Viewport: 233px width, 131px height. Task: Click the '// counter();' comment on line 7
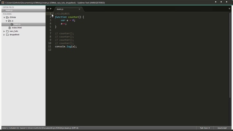[64, 33]
